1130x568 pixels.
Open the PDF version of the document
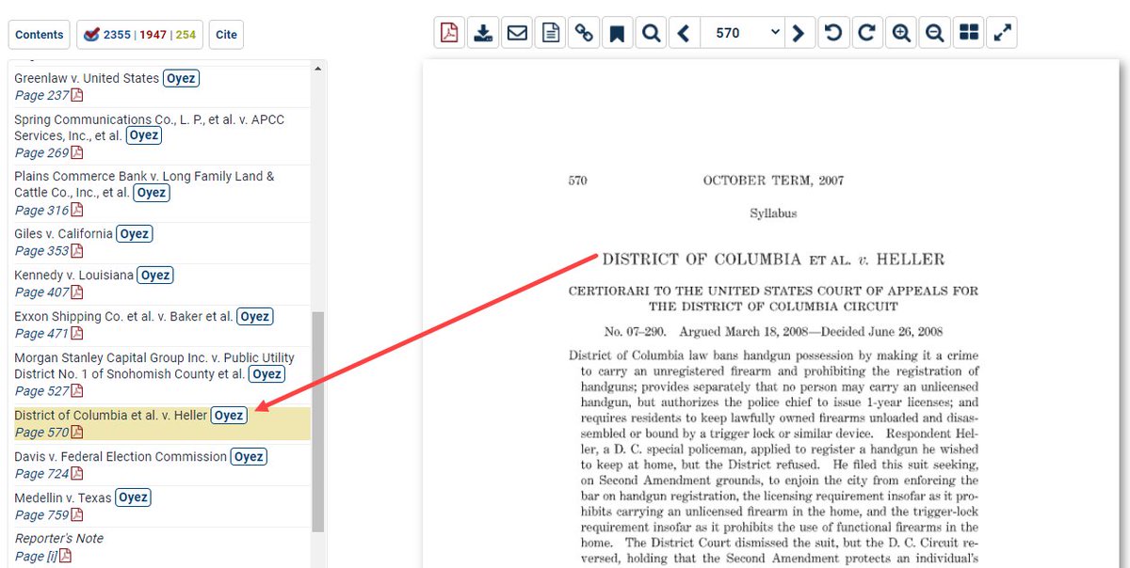pyautogui.click(x=449, y=31)
